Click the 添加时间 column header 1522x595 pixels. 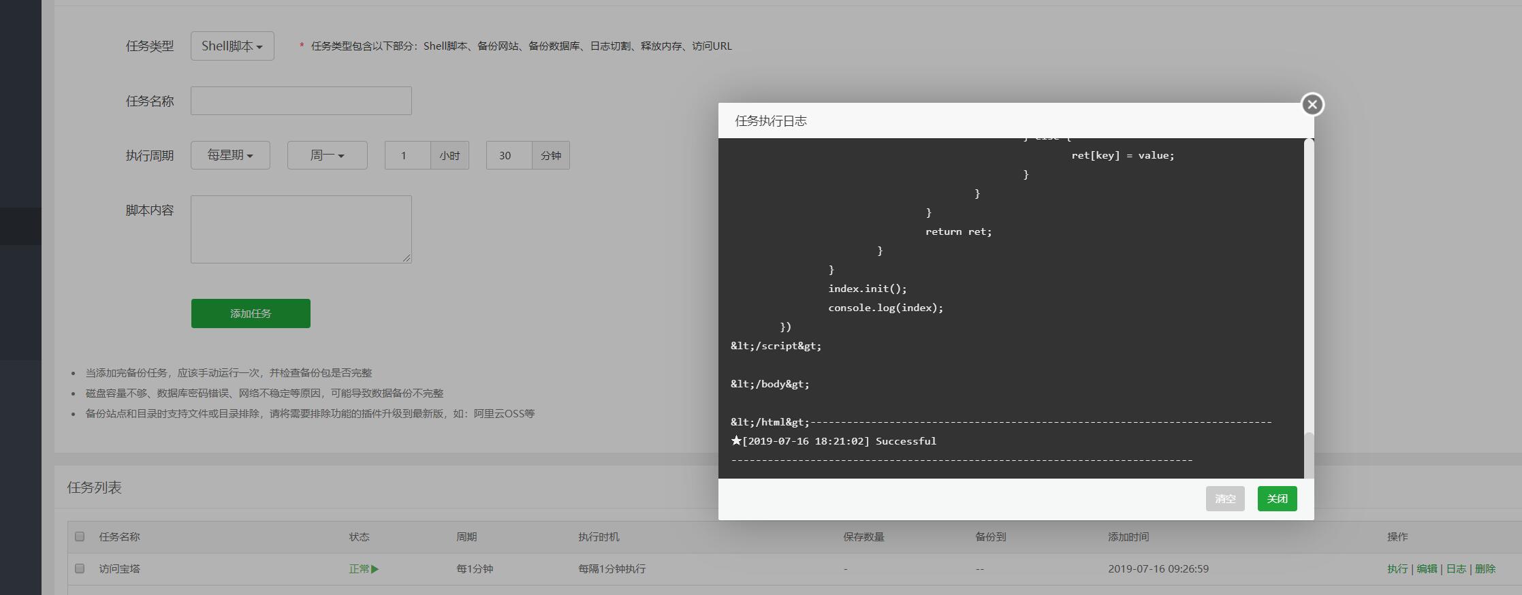[x=1128, y=536]
